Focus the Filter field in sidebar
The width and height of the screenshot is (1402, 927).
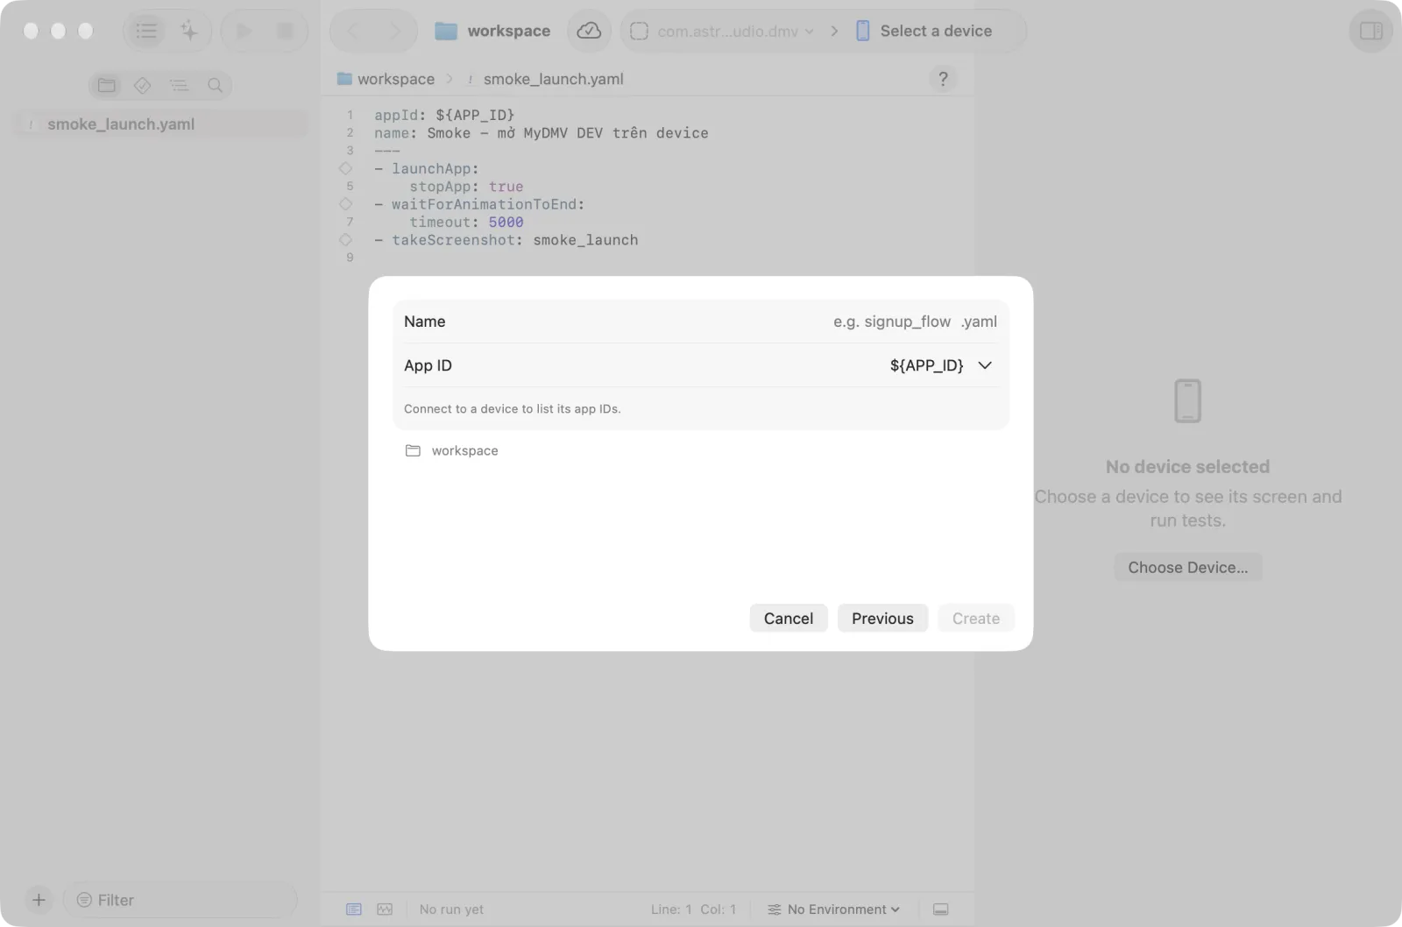181,900
